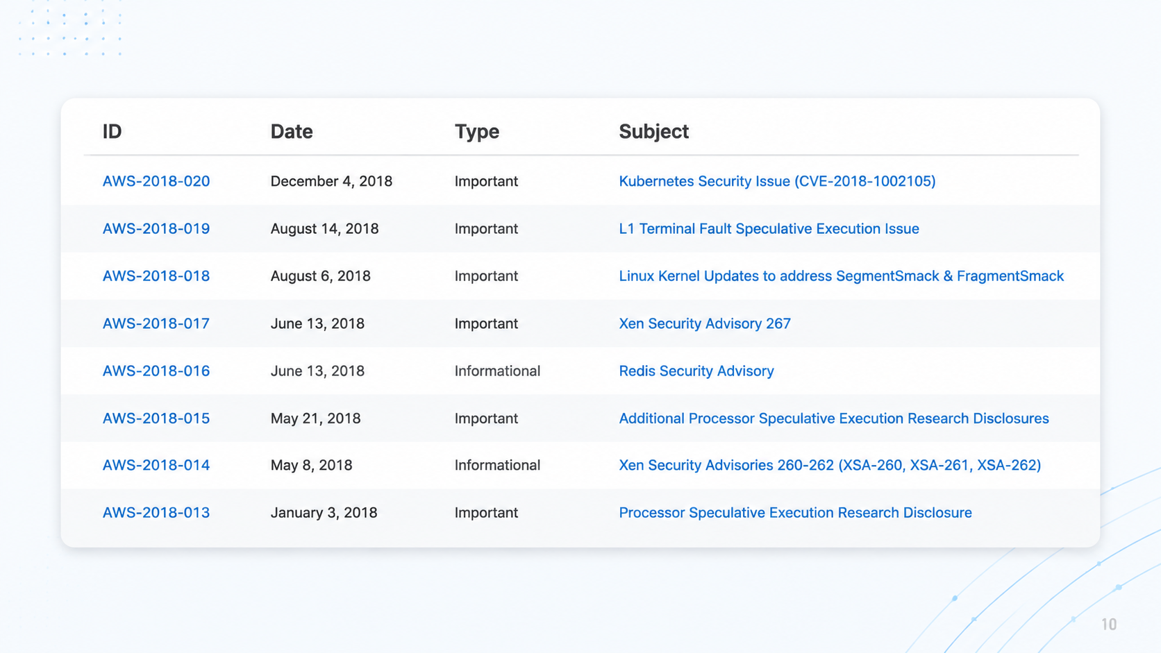
Task: Select June 13, 2018 in AWS-2018-017 row
Action: click(317, 323)
